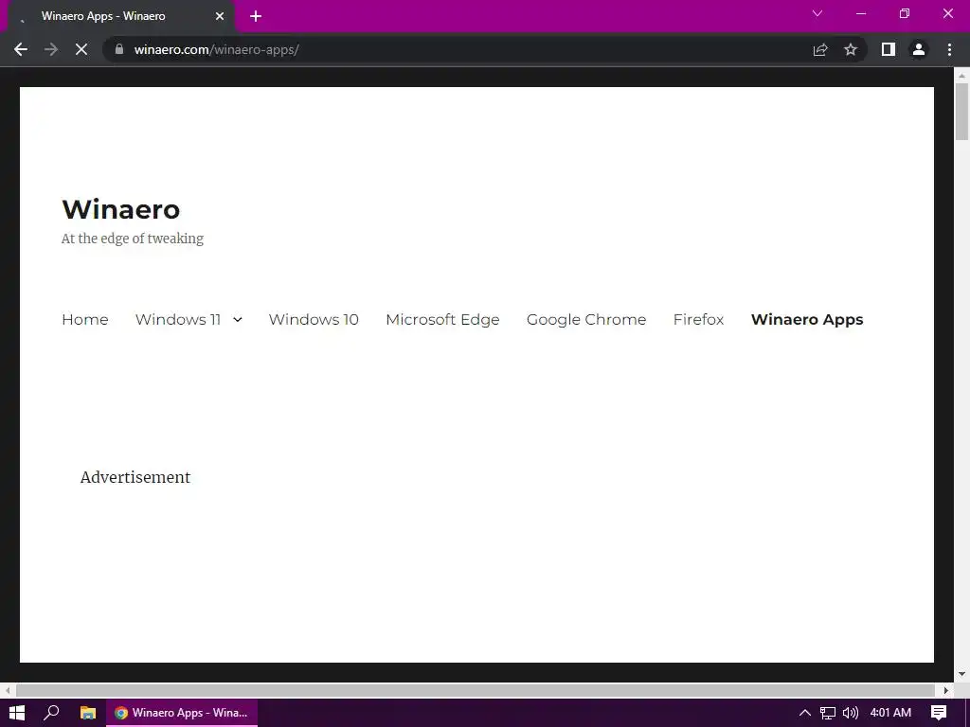Open a new tab with plus button
This screenshot has width=970, height=727.
click(x=256, y=17)
